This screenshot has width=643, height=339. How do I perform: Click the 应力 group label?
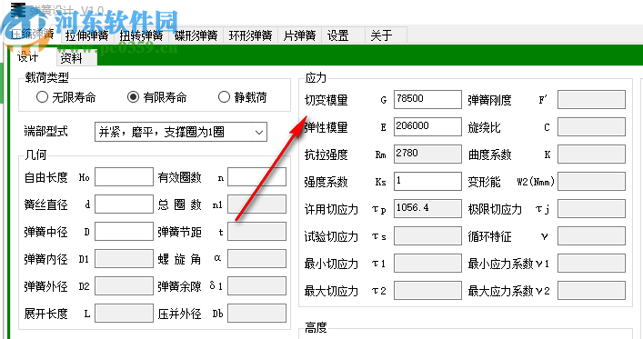[316, 78]
